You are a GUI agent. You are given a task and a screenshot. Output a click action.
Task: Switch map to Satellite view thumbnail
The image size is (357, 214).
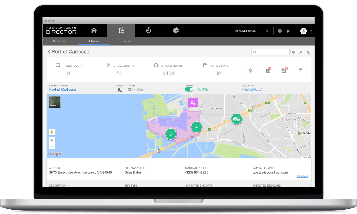54,102
